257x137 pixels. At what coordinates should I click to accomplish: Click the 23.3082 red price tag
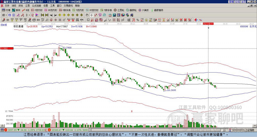tap(7, 48)
